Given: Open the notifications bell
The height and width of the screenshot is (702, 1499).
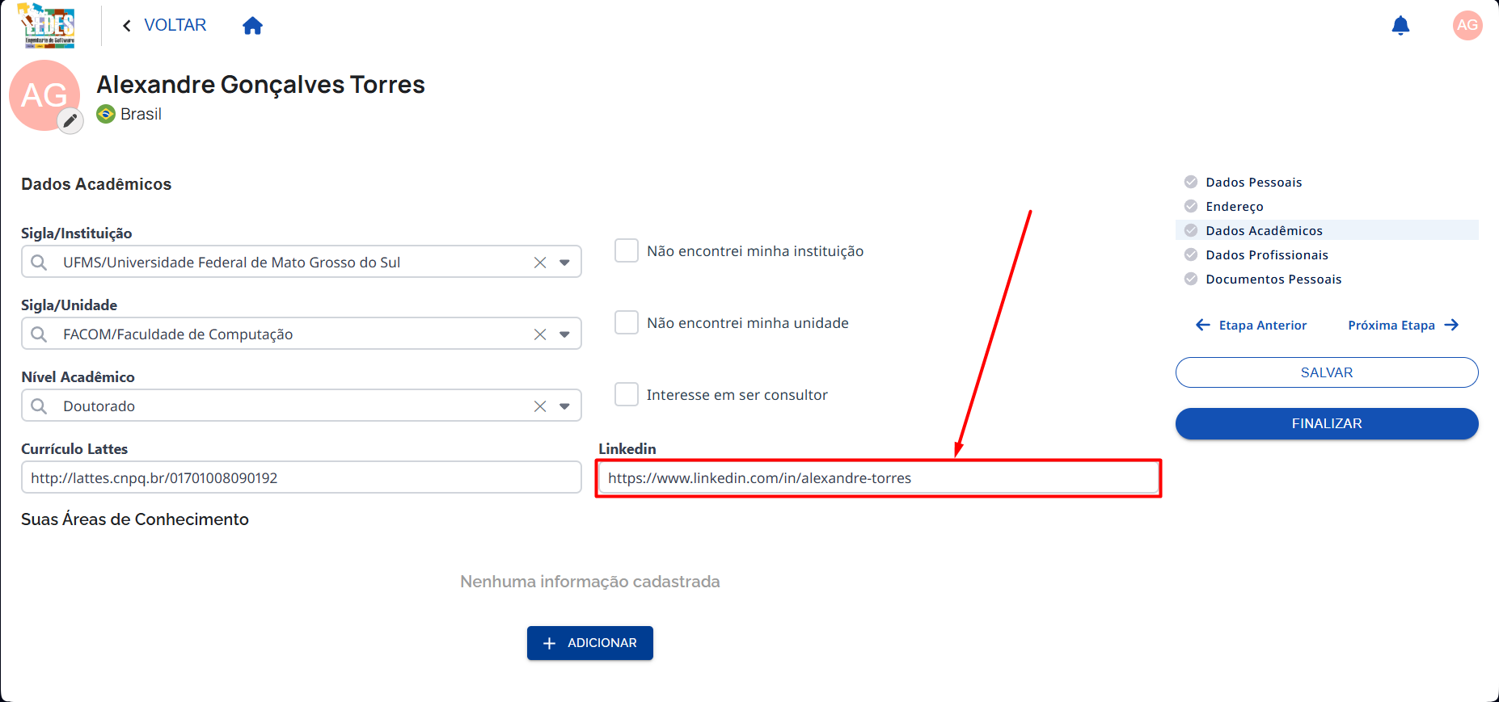Looking at the screenshot, I should pos(1400,26).
